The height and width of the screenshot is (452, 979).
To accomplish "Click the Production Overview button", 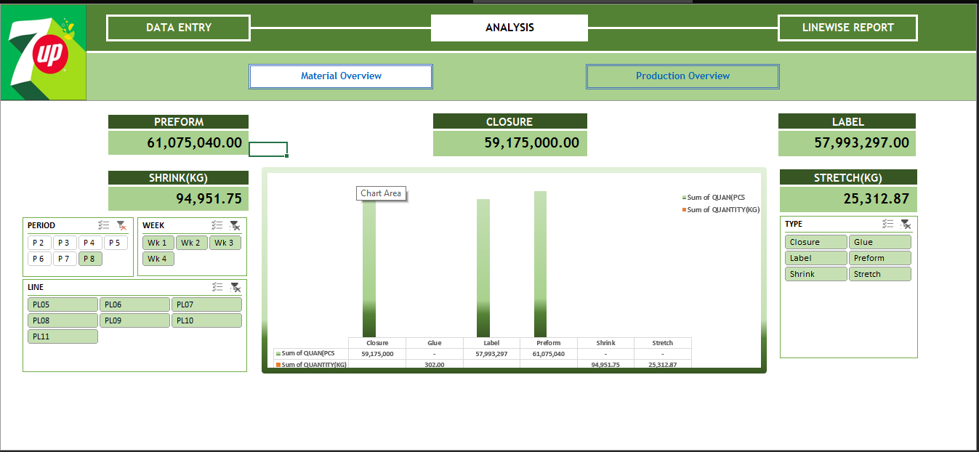I will (682, 76).
